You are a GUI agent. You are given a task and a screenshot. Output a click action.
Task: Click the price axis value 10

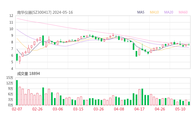[11, 29]
